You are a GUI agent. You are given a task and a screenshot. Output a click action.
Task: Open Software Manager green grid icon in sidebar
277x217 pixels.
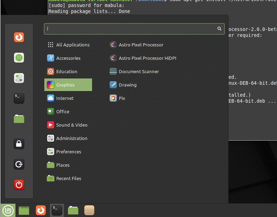pos(19,58)
